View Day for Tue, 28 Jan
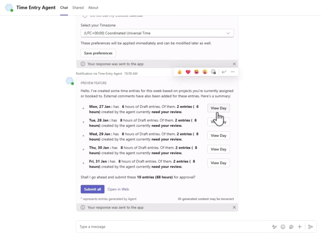This screenshot has width=321, height=235. pos(218,122)
